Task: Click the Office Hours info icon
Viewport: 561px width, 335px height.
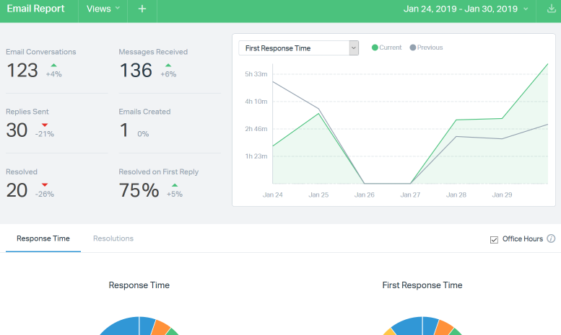Action: tap(551, 238)
